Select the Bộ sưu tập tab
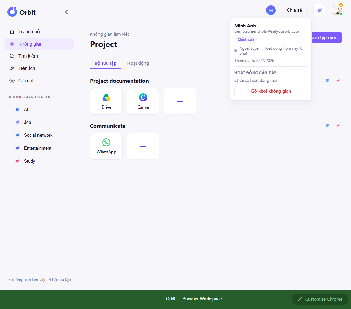 105,63
